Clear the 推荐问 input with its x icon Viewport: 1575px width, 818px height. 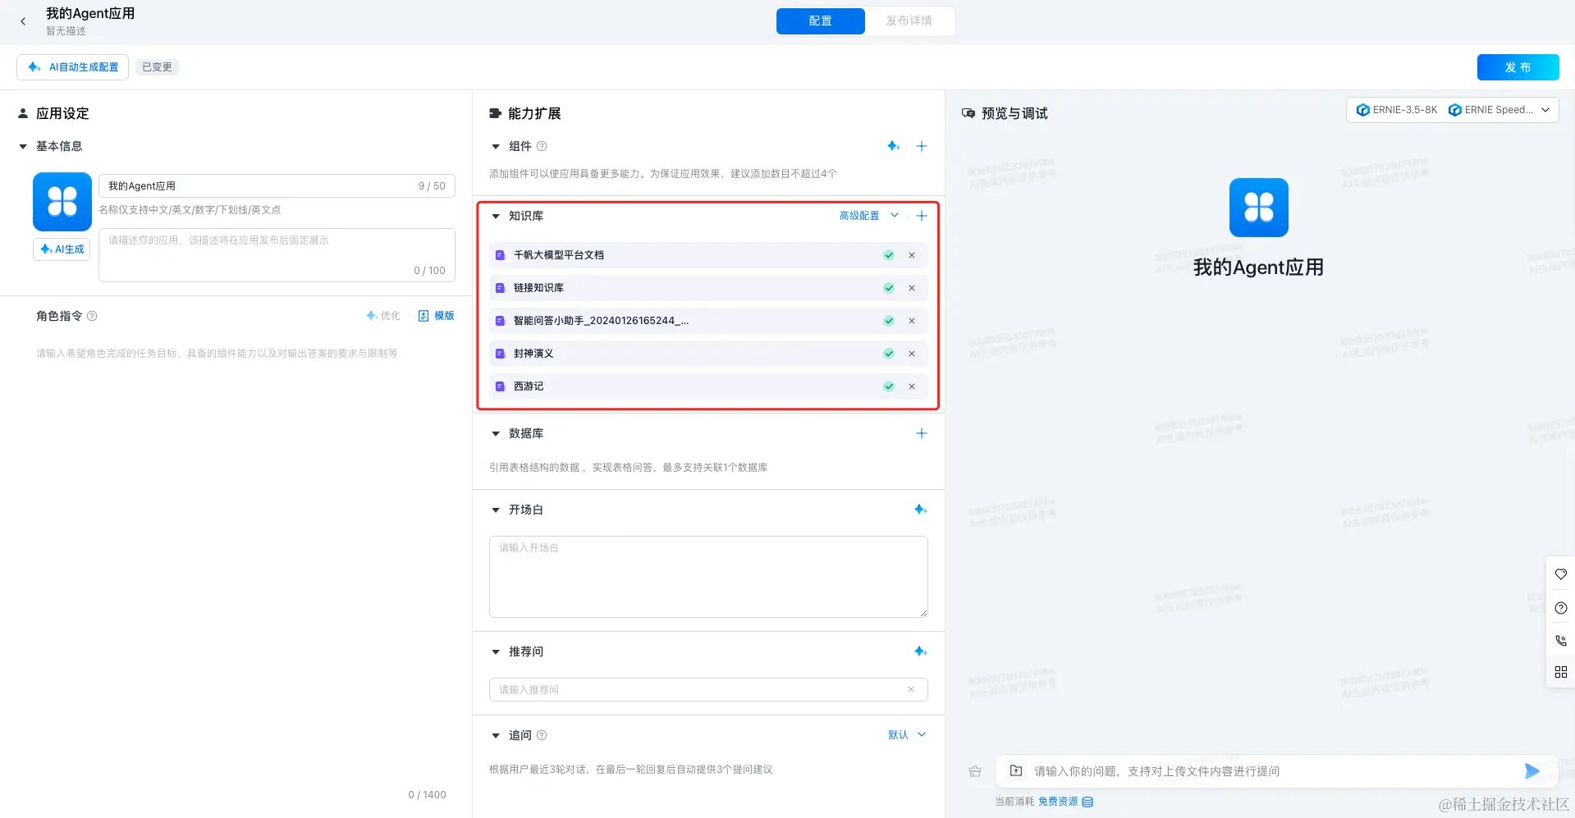[911, 689]
